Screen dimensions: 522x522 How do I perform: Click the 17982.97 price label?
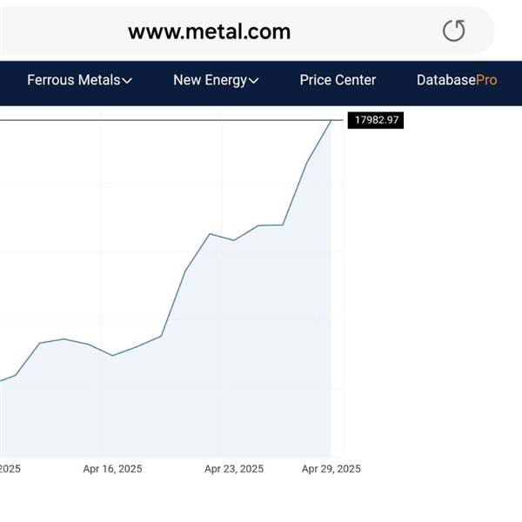[x=376, y=120]
